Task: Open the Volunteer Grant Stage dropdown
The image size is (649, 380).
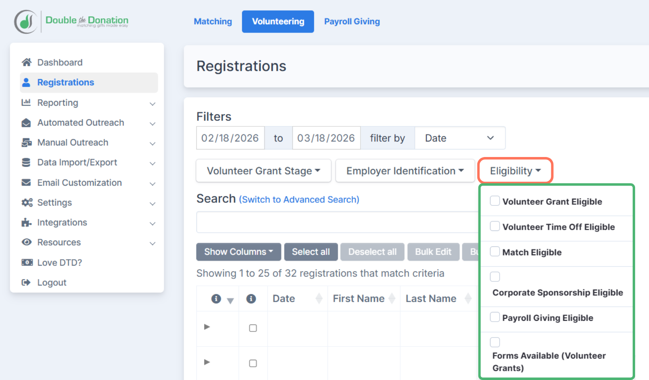Action: pos(263,171)
